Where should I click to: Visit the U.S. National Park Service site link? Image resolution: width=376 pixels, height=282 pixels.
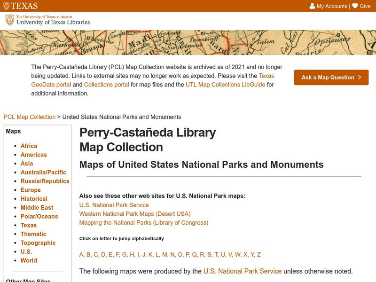click(x=114, y=205)
